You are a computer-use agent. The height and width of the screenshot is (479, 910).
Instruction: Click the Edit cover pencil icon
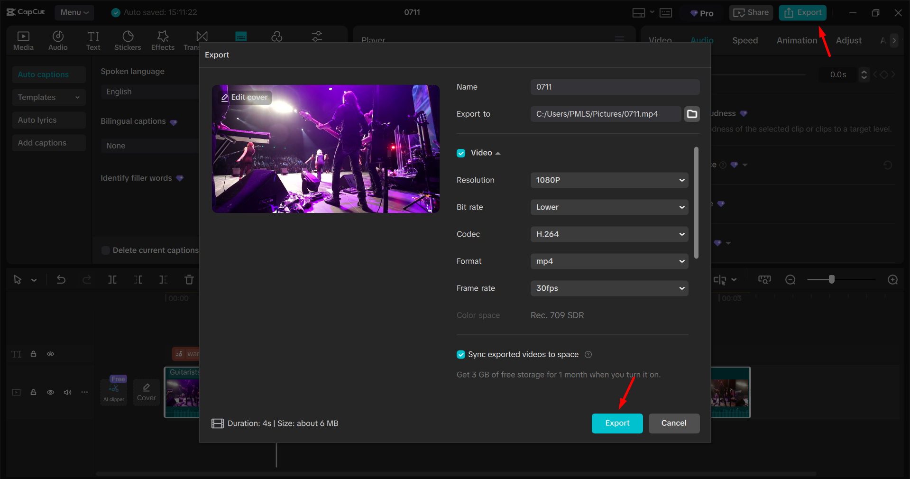(225, 97)
